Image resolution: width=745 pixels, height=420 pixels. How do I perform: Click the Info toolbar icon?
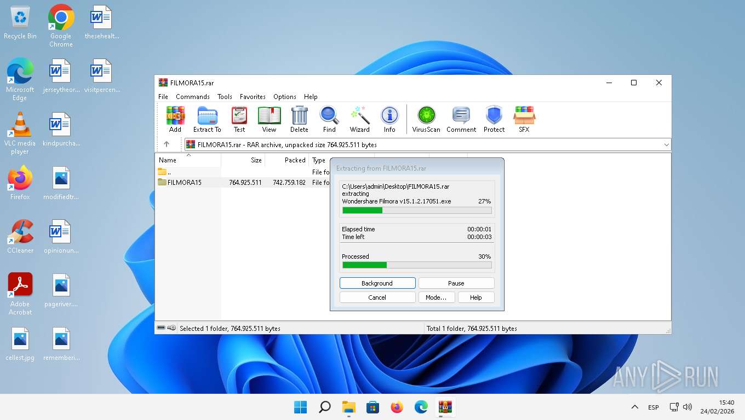coord(389,119)
